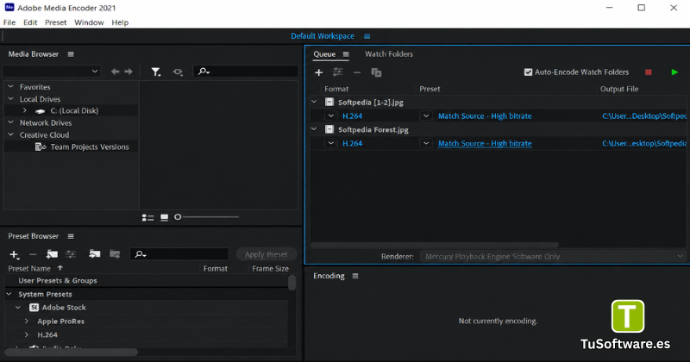Click the Apply Preset button
The image size is (690, 362).
click(267, 254)
